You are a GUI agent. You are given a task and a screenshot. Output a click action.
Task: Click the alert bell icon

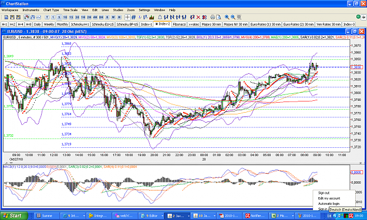160,17
